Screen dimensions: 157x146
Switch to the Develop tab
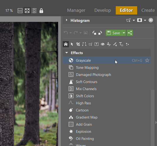[x=103, y=10]
